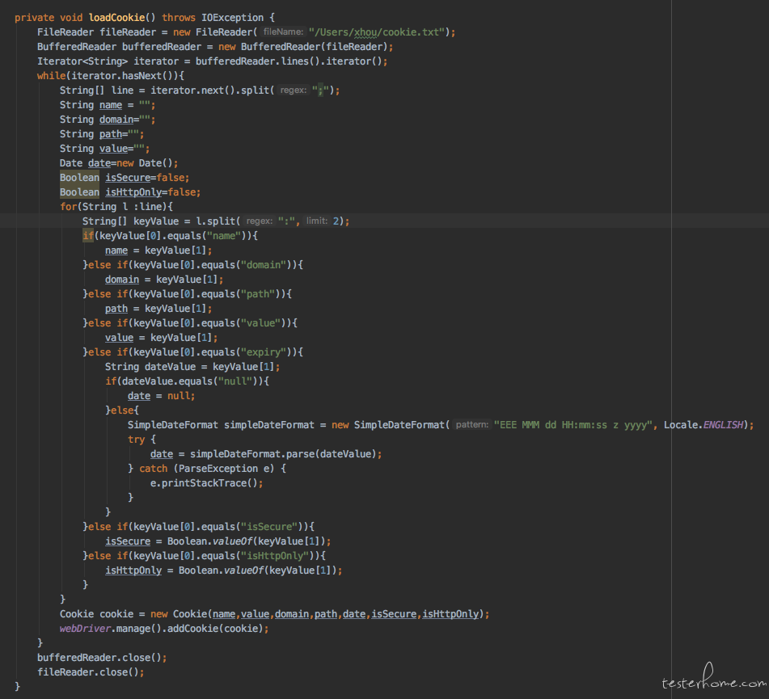The height and width of the screenshot is (699, 769).
Task: Click the "/Users/xhou/cookie.txt" file path string
Action: (377, 32)
